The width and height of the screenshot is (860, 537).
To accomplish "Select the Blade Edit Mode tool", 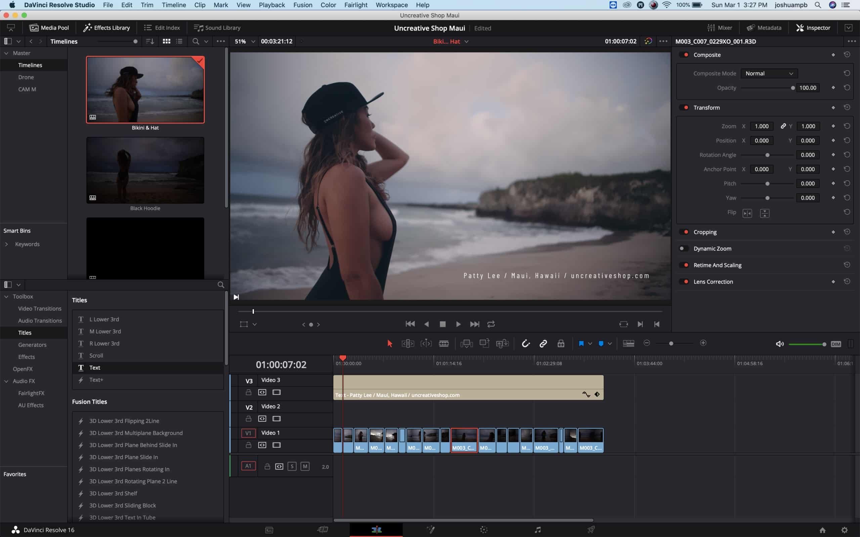I will click(444, 343).
